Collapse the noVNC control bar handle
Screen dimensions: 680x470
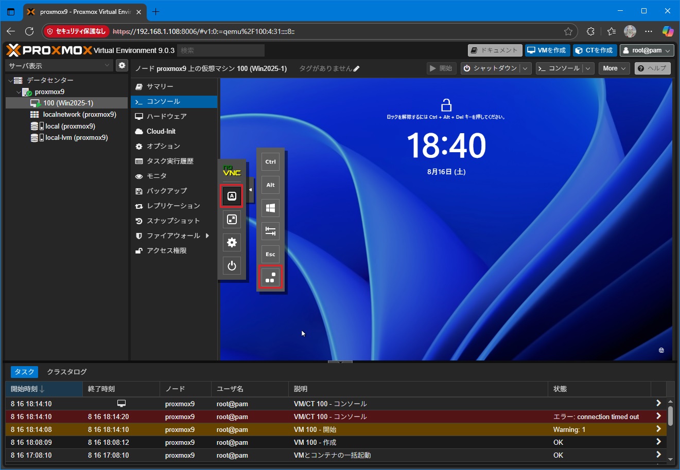(x=250, y=190)
